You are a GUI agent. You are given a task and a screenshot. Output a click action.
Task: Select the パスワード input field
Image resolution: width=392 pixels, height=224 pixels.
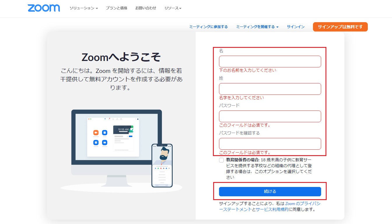(270, 116)
